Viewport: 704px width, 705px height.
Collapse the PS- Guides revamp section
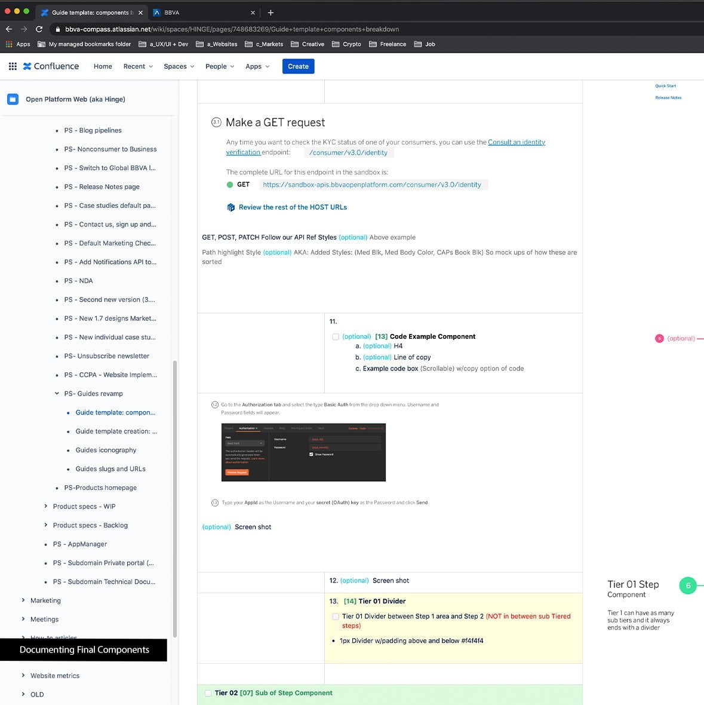click(57, 394)
